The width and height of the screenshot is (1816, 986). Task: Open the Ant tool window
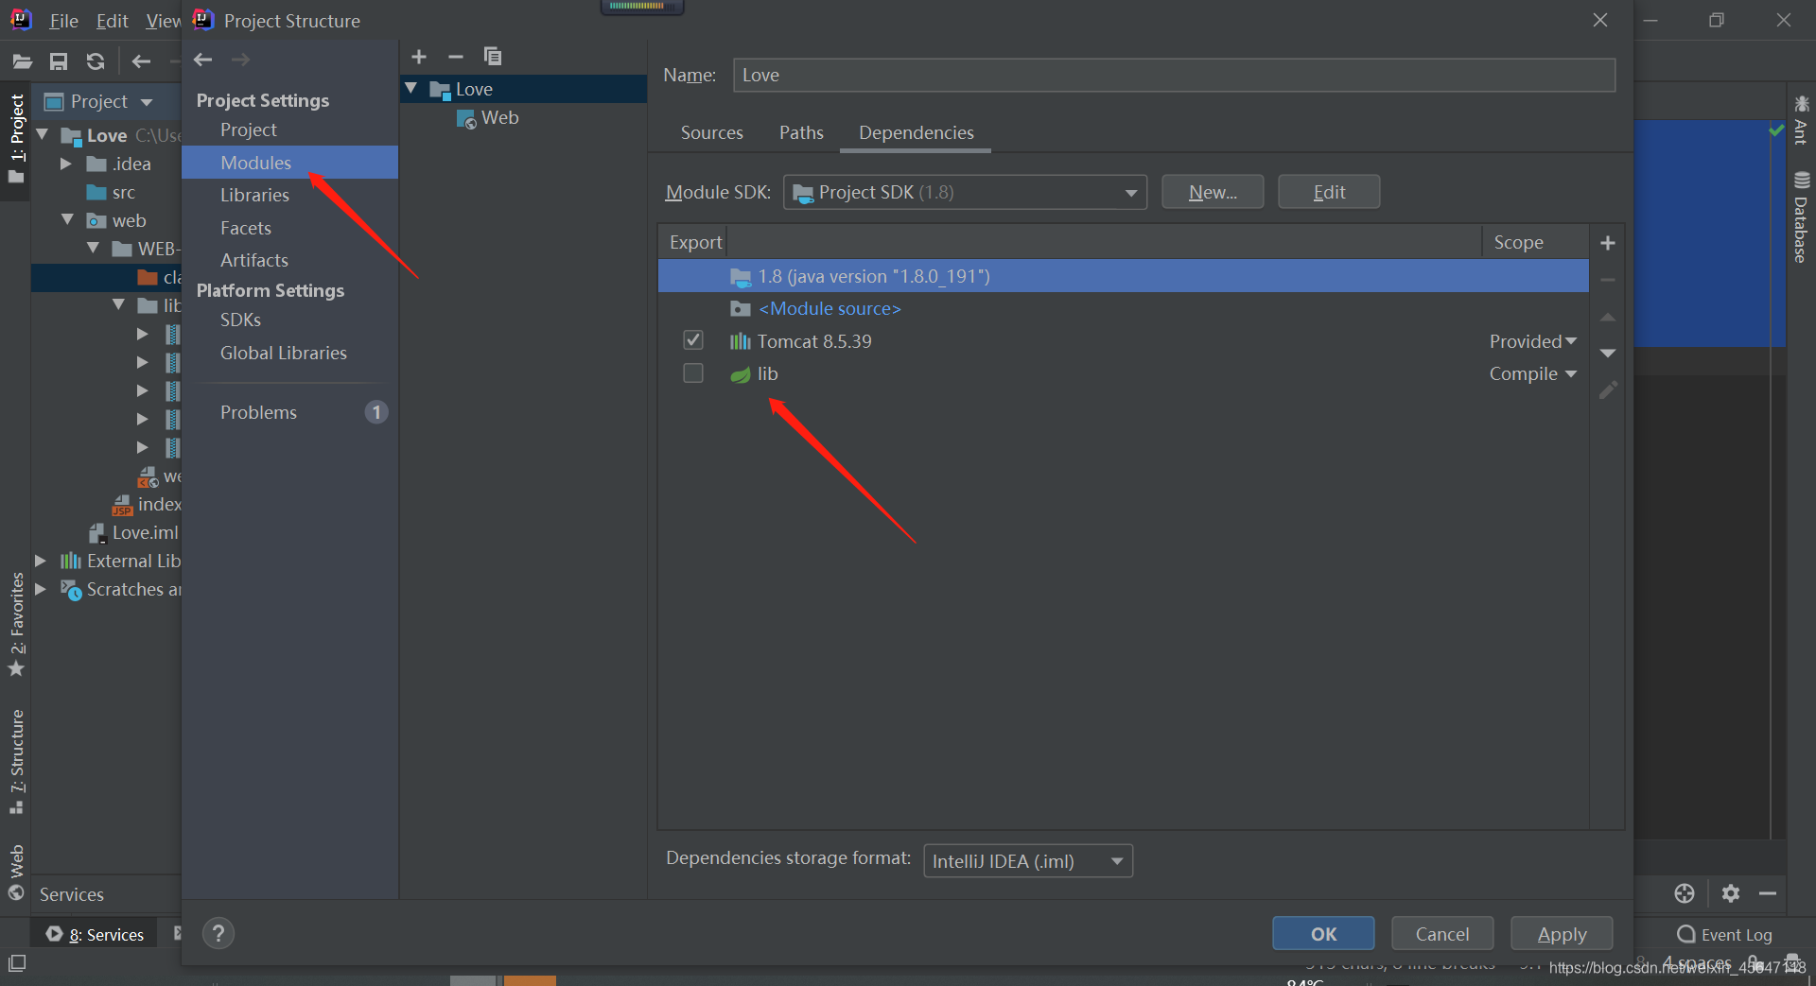coord(1801,119)
